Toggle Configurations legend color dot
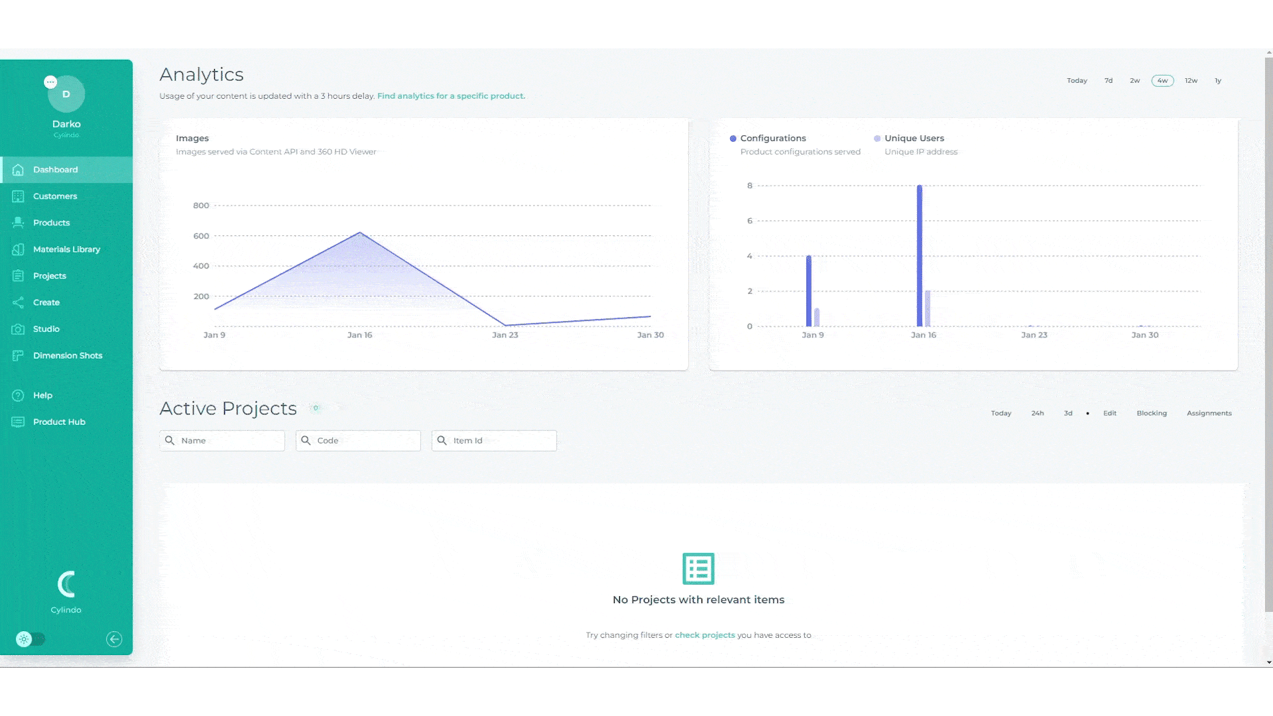This screenshot has height=716, width=1273. click(733, 139)
